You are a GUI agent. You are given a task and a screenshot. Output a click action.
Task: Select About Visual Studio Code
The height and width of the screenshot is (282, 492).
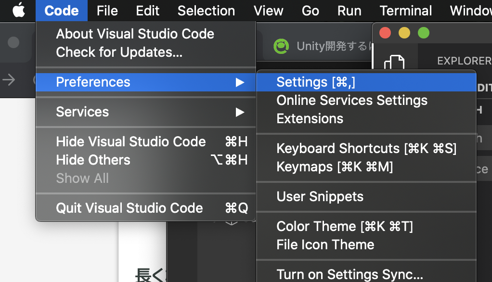(145, 34)
